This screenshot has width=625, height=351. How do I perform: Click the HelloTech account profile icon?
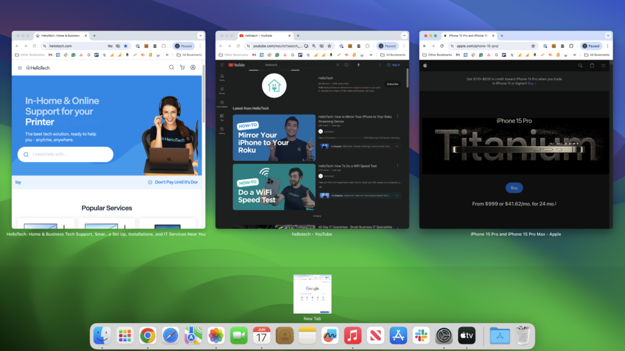point(193,68)
